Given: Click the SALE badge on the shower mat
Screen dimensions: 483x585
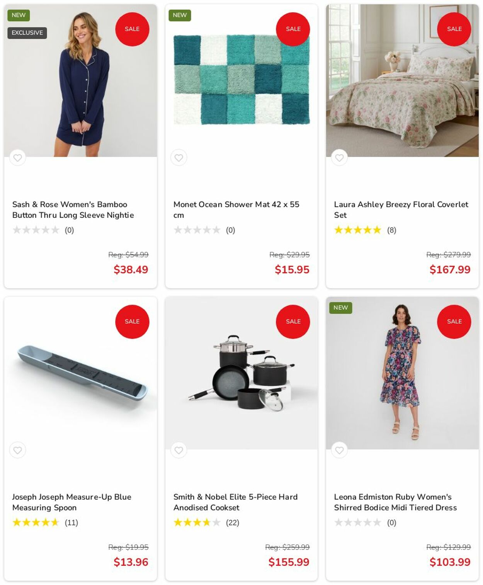Looking at the screenshot, I should coord(293,29).
